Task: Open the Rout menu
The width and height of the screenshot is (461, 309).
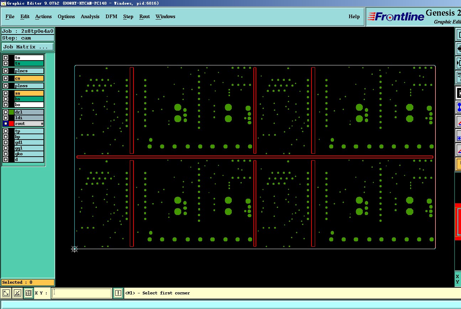Action: [x=145, y=16]
